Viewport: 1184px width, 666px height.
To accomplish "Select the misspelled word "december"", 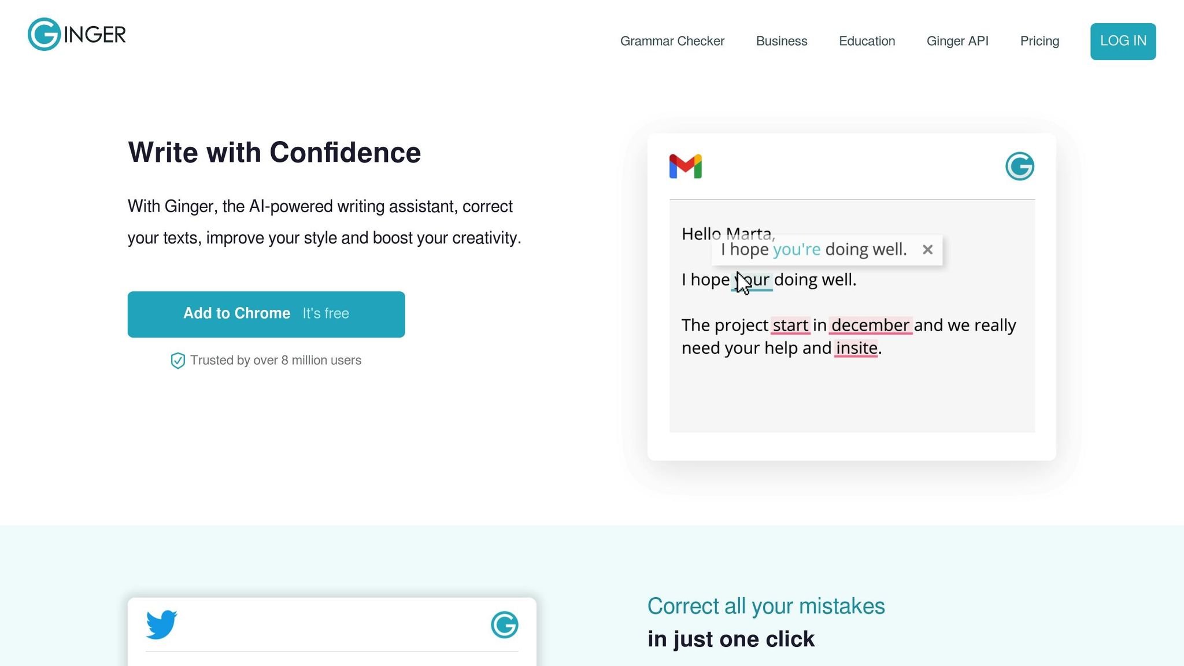I will point(870,325).
